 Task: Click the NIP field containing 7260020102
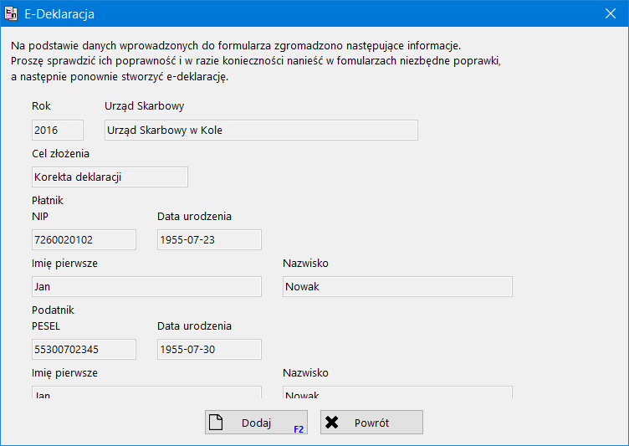click(x=83, y=240)
